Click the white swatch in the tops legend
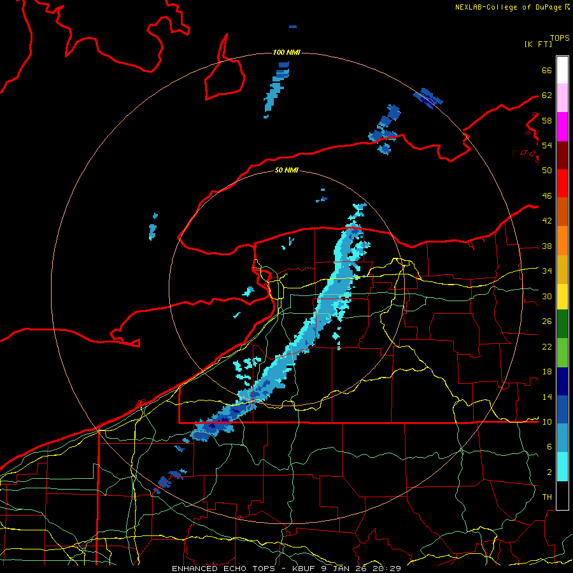 pyautogui.click(x=562, y=70)
